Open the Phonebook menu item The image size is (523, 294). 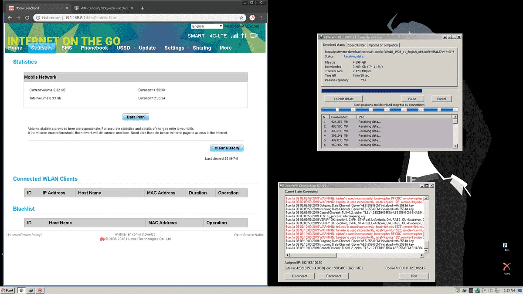tap(94, 48)
